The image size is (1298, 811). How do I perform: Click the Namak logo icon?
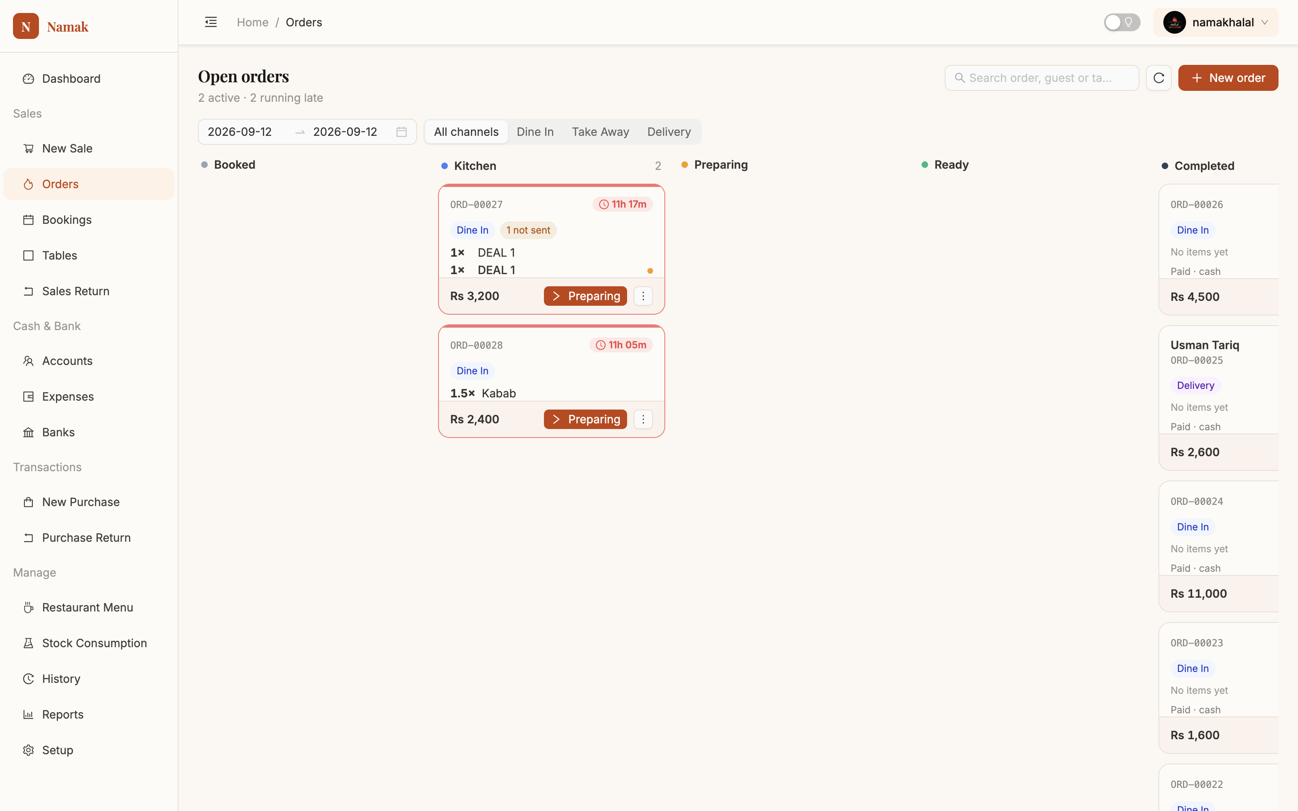coord(26,26)
